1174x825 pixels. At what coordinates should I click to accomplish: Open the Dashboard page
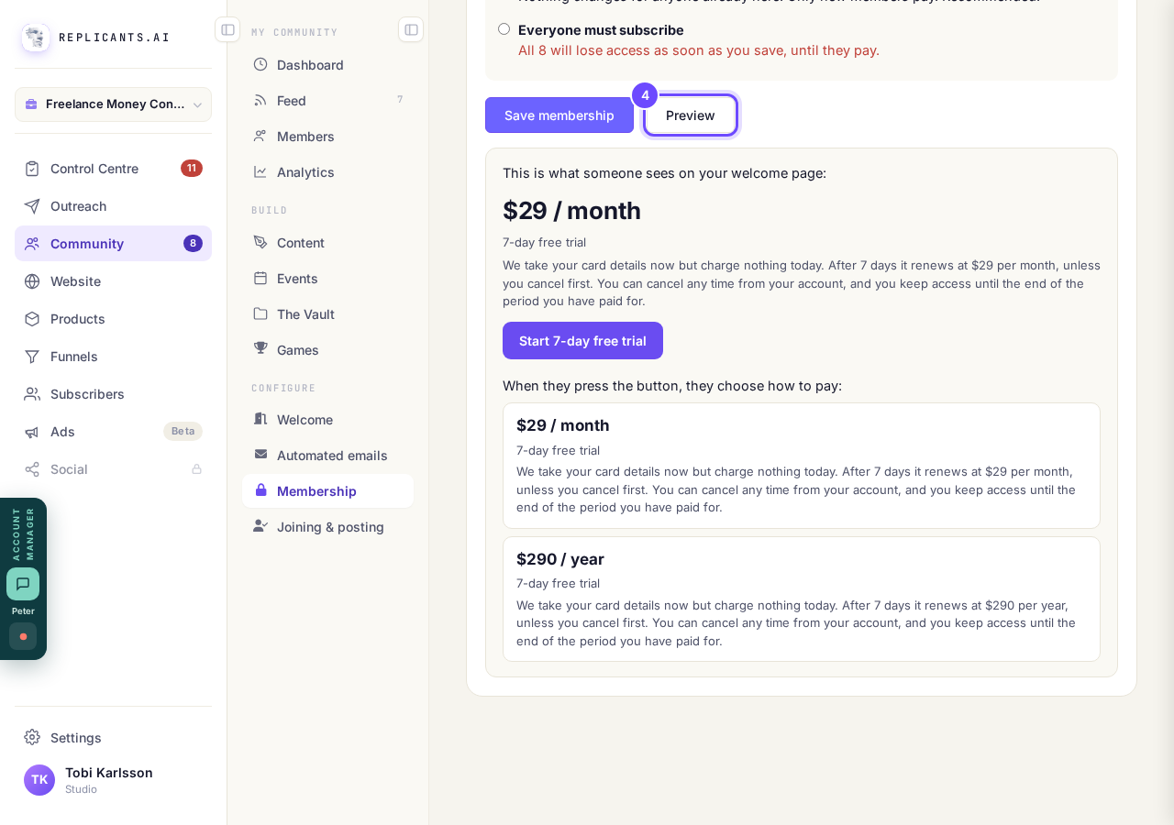(x=327, y=64)
